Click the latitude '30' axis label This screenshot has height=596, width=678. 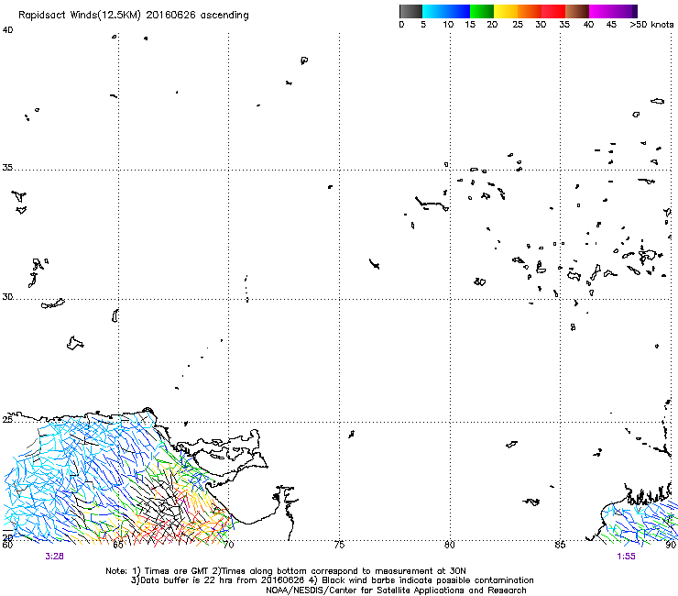pos(7,297)
